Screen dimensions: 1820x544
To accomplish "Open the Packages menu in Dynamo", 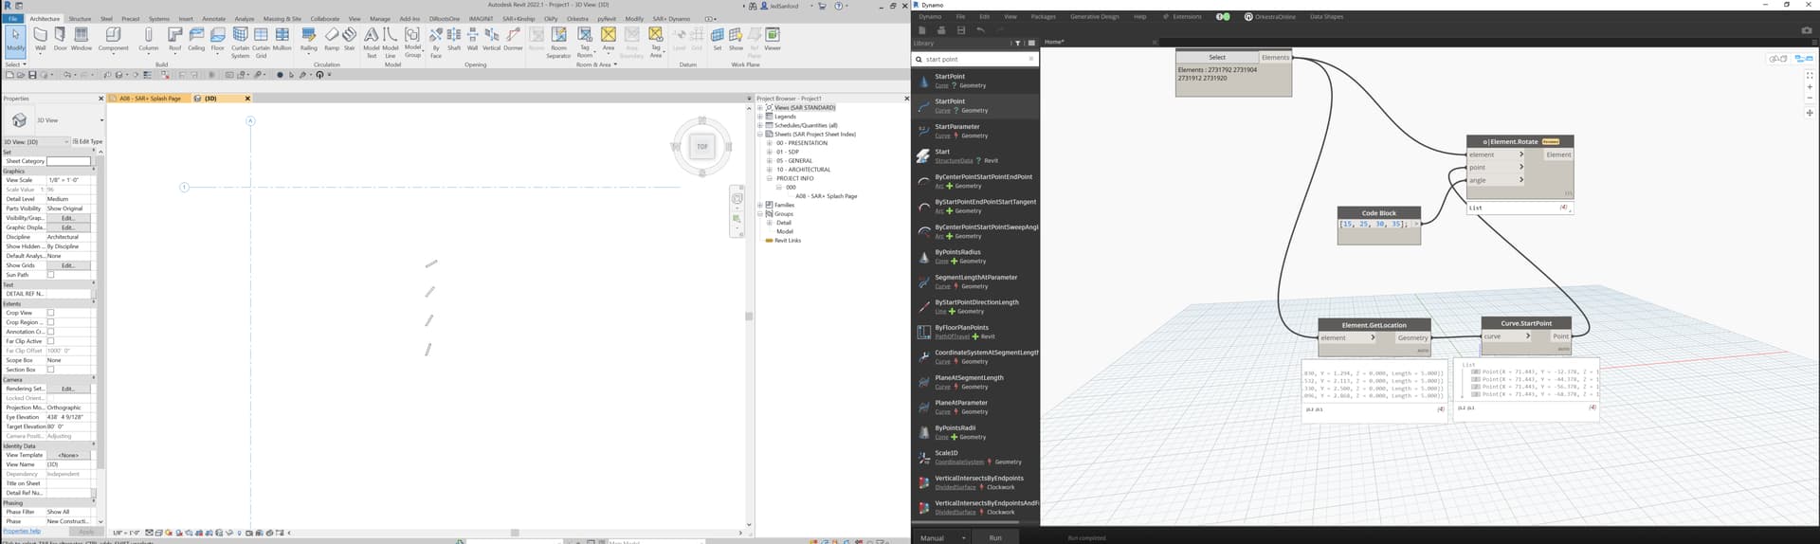I will click(1043, 17).
